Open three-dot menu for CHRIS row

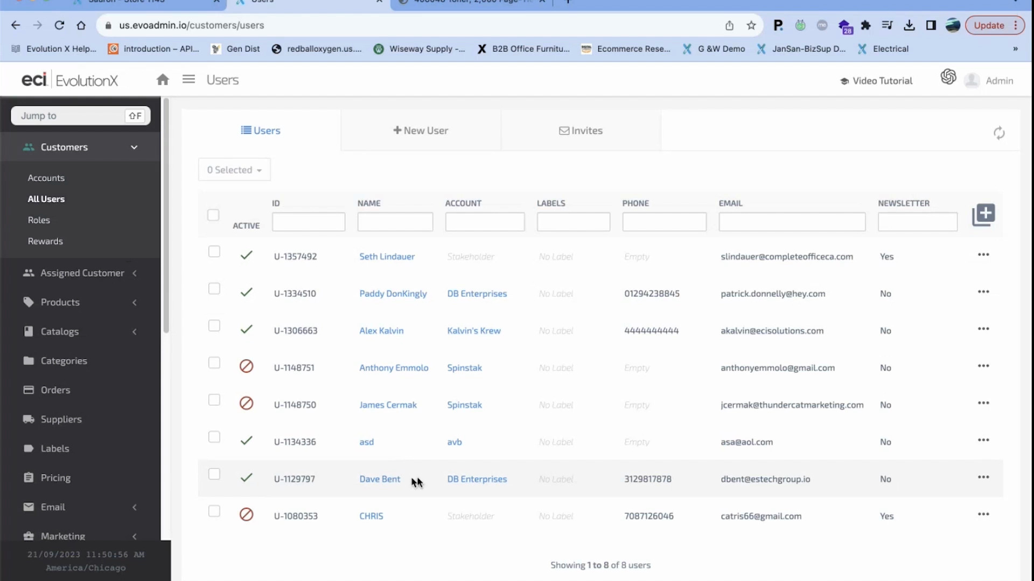point(983,514)
